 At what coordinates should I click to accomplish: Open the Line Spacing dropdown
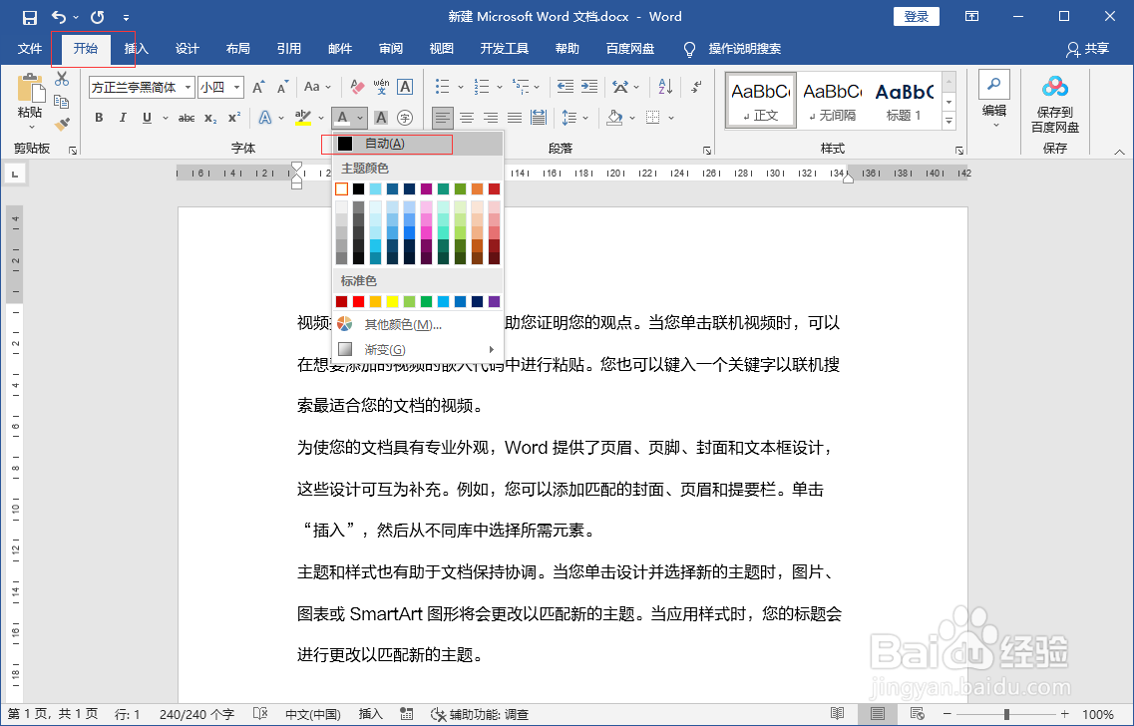click(x=575, y=117)
